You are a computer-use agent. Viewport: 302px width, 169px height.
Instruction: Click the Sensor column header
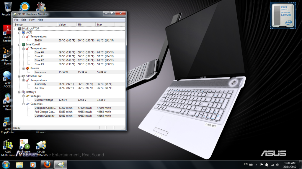(35, 25)
